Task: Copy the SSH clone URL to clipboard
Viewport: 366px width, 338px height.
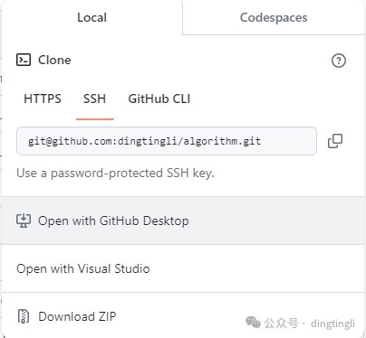Action: (335, 141)
